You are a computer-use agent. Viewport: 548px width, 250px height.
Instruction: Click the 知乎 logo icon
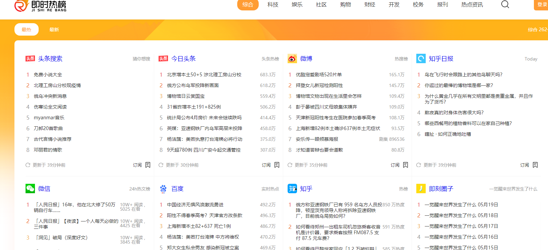pos(292,189)
